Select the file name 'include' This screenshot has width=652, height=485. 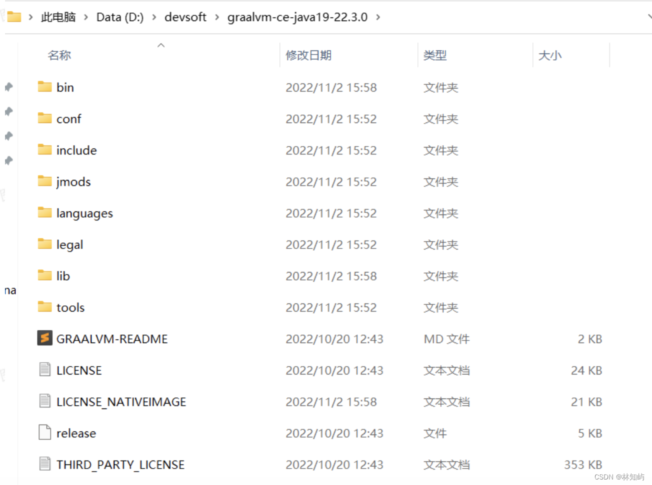coord(76,150)
